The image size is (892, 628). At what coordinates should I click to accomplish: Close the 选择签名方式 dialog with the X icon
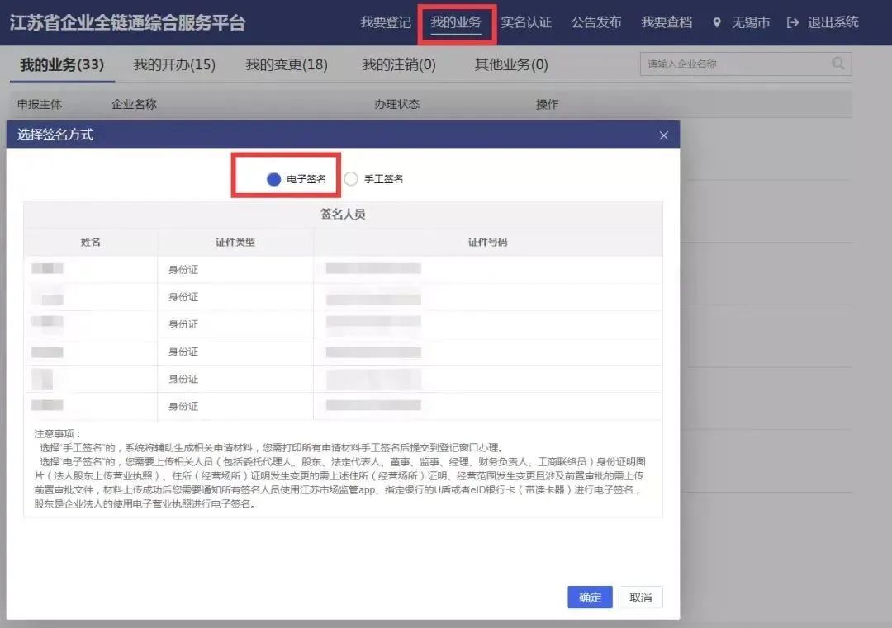coord(663,135)
